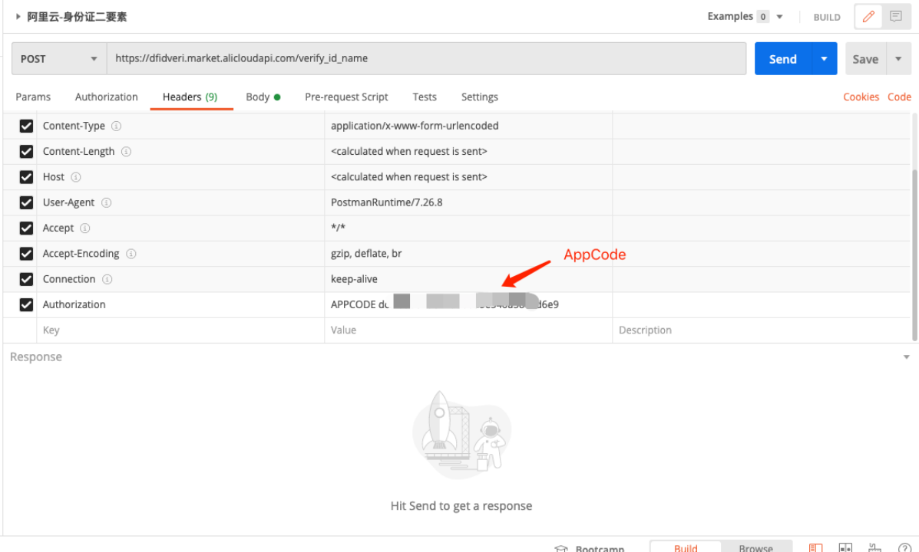The image size is (919, 552).
Task: Open the Examples dropdown
Action: (745, 16)
